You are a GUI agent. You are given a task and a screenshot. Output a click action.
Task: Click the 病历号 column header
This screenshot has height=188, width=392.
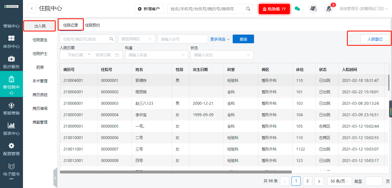pos(79,70)
